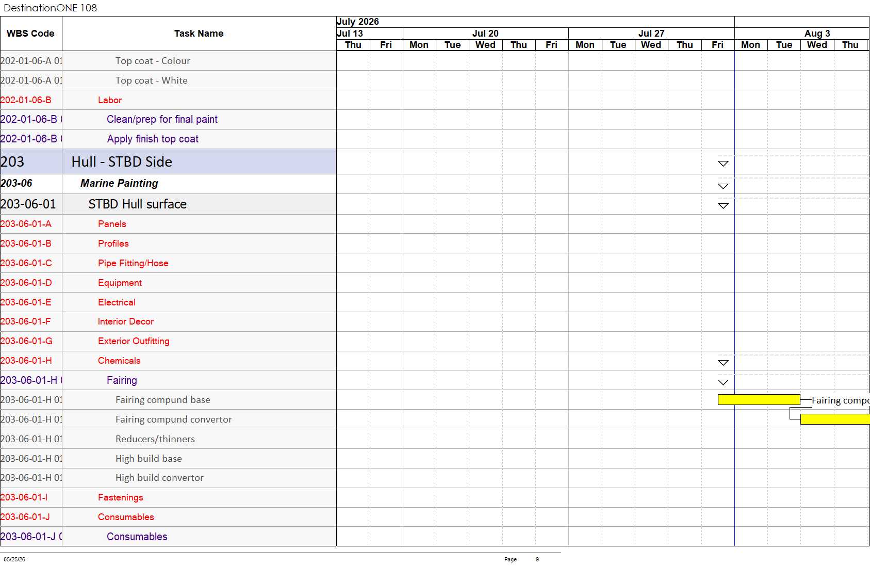Click the Page label in footer
The width and height of the screenshot is (870, 566).
point(511,559)
